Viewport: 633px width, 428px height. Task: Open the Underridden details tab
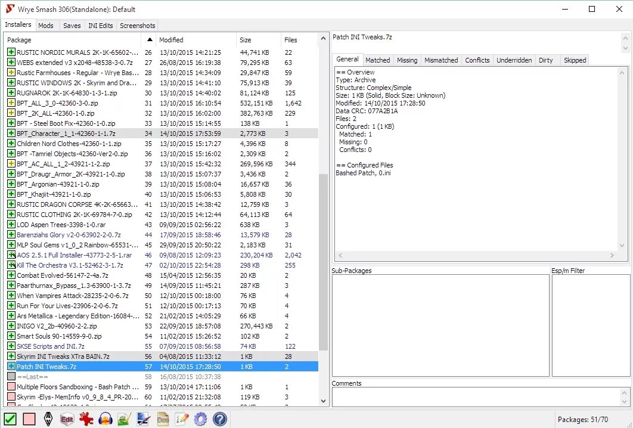point(514,60)
